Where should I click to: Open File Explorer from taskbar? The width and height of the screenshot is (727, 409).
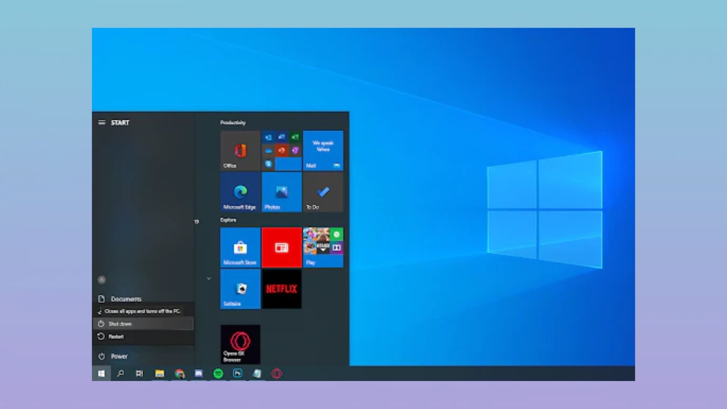[x=159, y=374]
